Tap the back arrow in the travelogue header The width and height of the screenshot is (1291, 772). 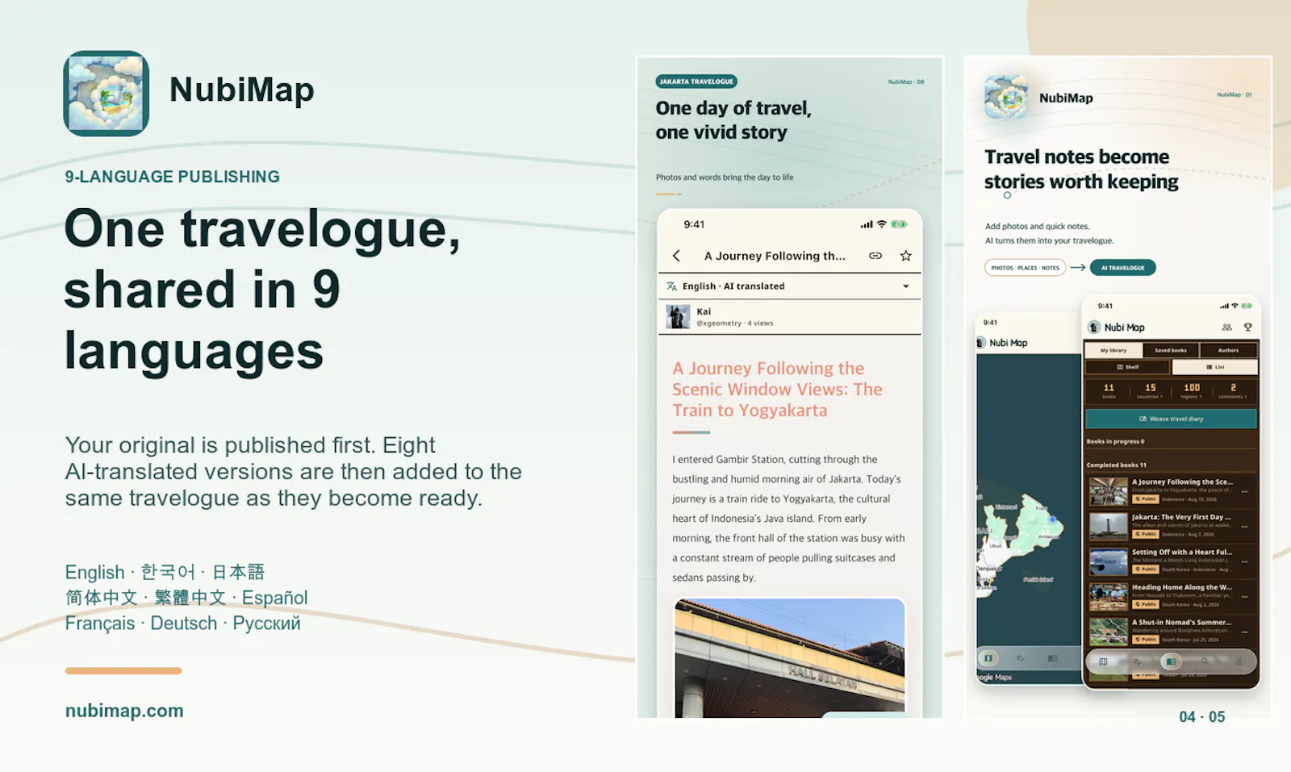pyautogui.click(x=676, y=256)
